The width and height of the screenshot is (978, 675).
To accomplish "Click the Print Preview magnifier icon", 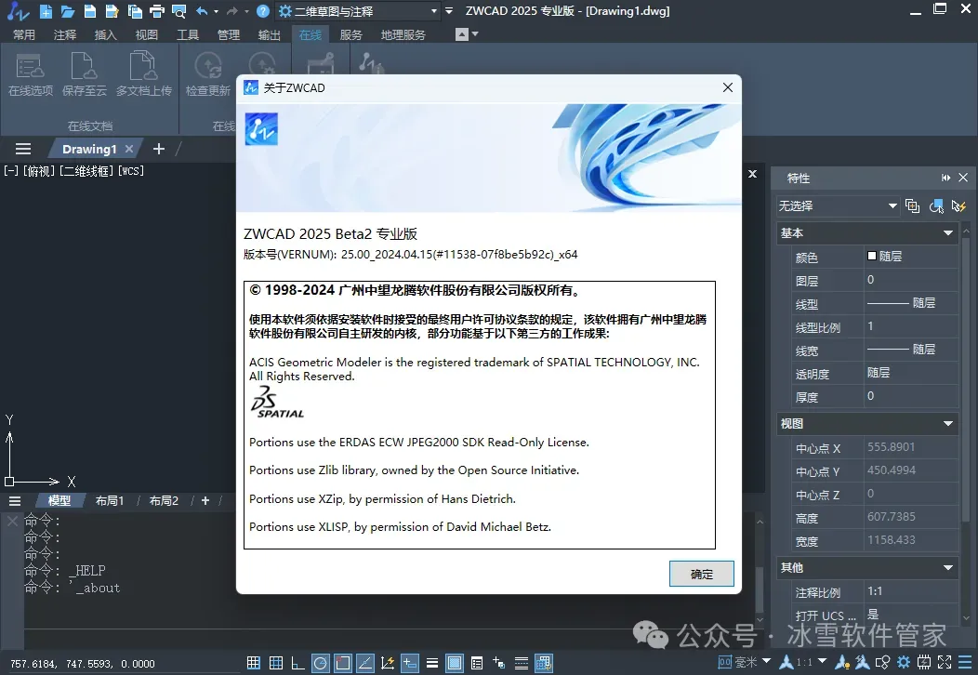I will click(179, 10).
